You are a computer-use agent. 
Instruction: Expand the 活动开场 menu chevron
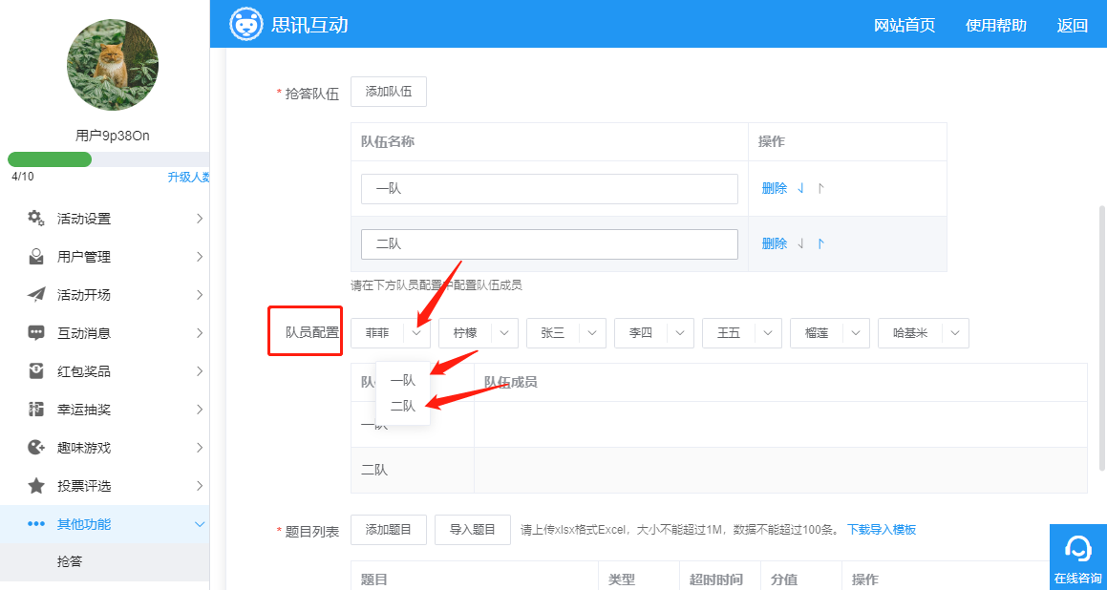pos(200,294)
